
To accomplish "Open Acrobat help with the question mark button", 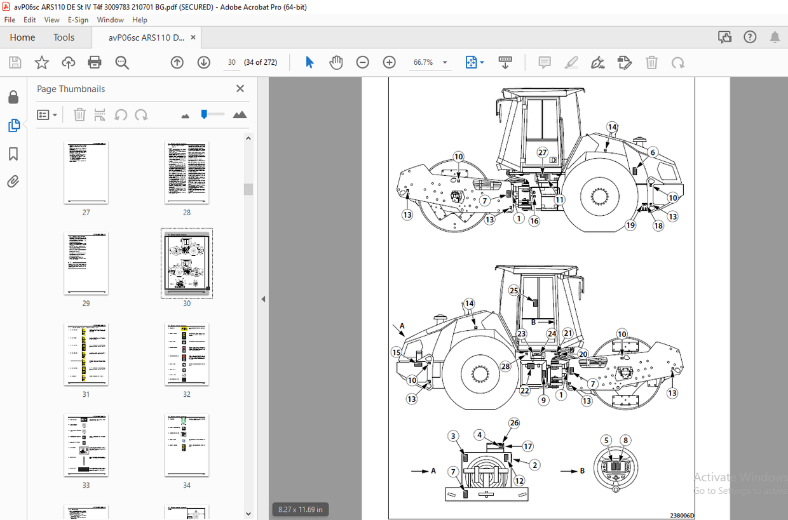I will point(750,37).
